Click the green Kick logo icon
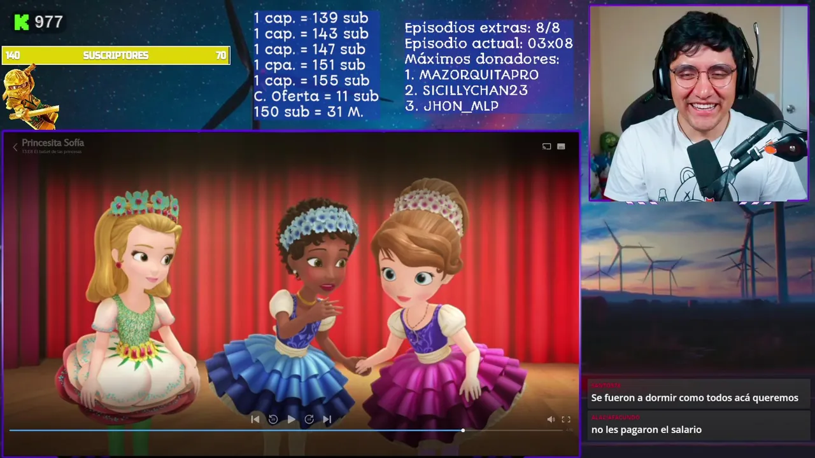The width and height of the screenshot is (815, 458). (22, 22)
